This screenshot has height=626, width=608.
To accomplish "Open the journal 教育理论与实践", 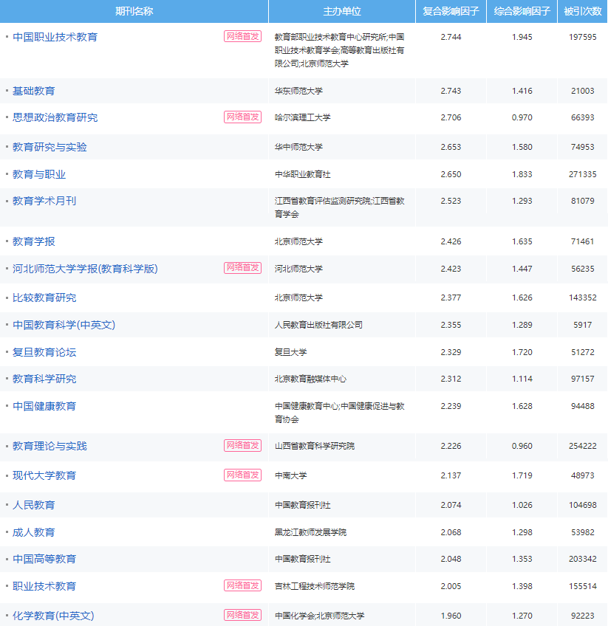I will [x=49, y=446].
